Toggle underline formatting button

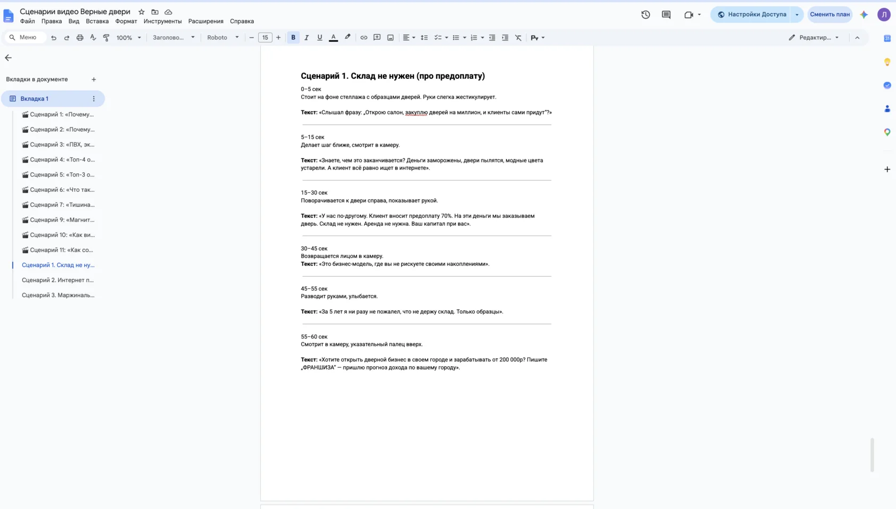[x=320, y=37]
